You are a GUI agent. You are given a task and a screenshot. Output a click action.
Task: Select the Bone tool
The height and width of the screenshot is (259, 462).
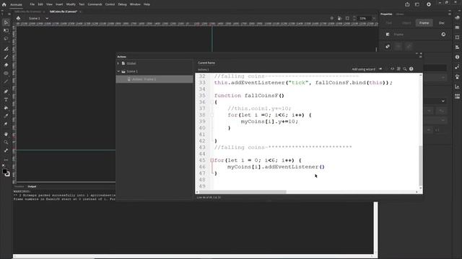6,150
